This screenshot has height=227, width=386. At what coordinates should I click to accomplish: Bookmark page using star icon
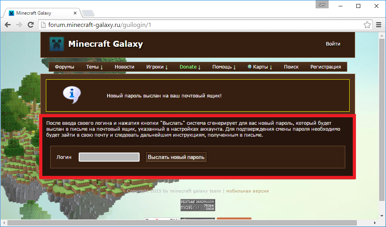[x=367, y=25]
